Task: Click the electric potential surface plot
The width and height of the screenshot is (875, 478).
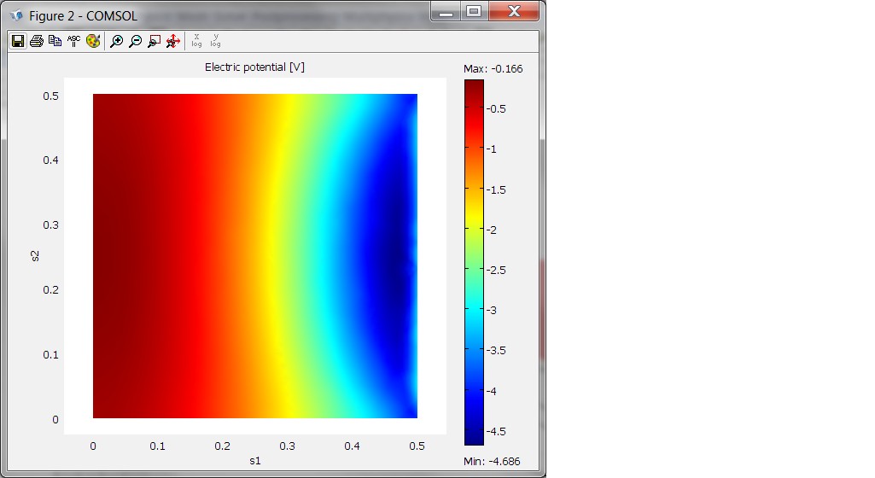Action: (x=255, y=256)
